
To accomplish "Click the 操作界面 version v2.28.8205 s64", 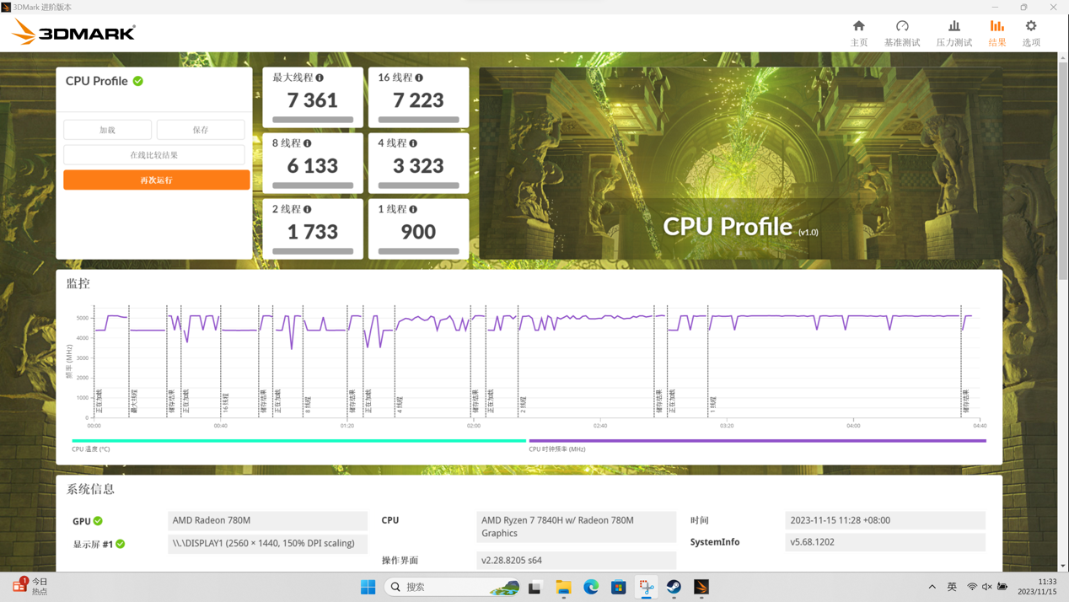I will click(577, 561).
